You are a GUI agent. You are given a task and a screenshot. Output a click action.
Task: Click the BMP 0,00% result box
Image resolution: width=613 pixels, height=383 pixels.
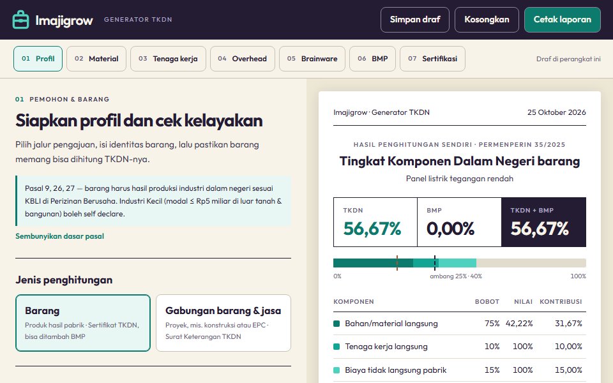point(459,222)
